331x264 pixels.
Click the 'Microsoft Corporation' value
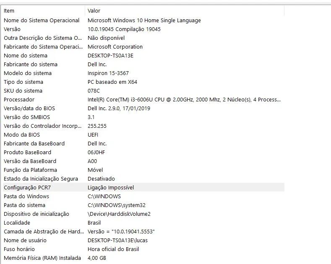point(115,47)
